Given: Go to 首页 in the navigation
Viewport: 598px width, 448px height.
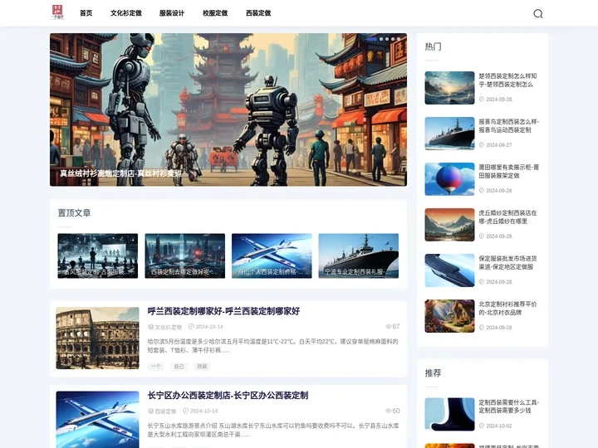Looking at the screenshot, I should pyautogui.click(x=86, y=13).
